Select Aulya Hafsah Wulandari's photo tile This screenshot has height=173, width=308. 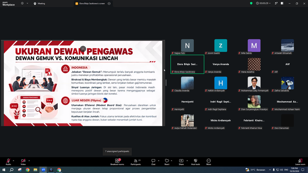187,121
